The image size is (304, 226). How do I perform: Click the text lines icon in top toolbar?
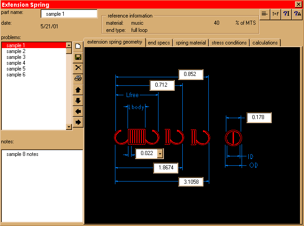click(x=265, y=14)
